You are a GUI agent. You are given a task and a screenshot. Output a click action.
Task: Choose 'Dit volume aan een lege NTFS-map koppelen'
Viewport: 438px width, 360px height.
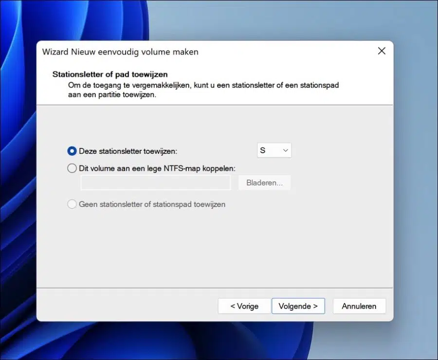(72, 168)
